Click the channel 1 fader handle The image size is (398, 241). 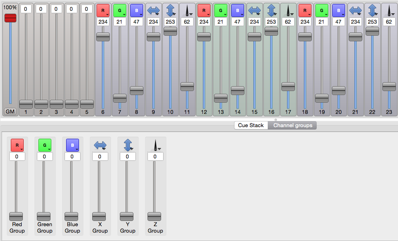(26, 104)
